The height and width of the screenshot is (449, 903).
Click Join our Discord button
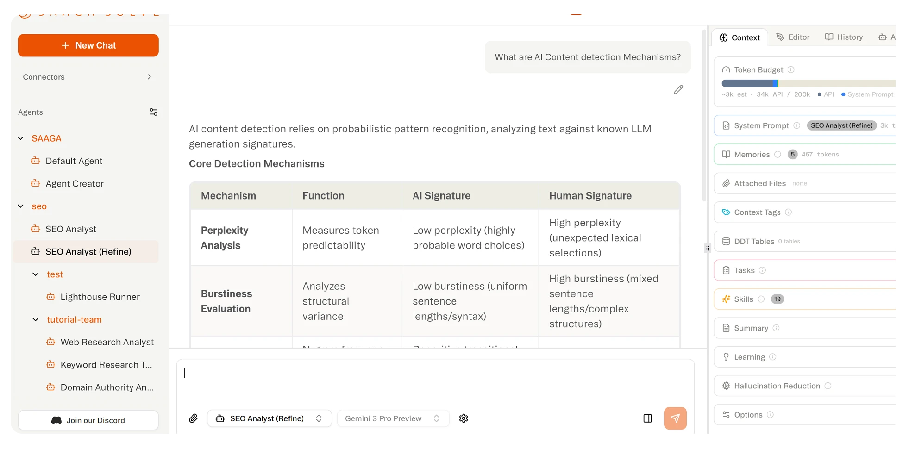point(88,420)
